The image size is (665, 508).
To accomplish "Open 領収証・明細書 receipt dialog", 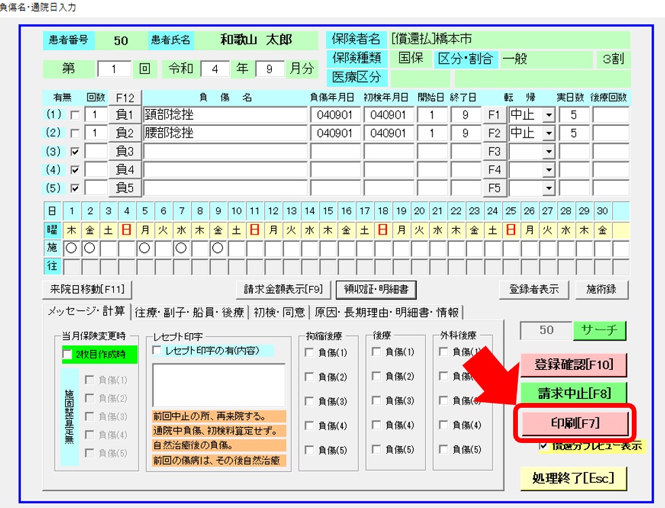I will [376, 289].
